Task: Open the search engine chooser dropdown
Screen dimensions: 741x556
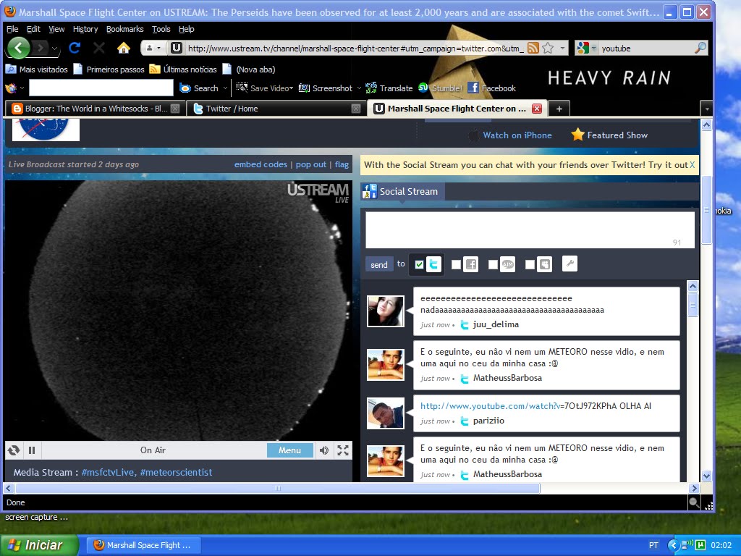Action: (x=593, y=48)
